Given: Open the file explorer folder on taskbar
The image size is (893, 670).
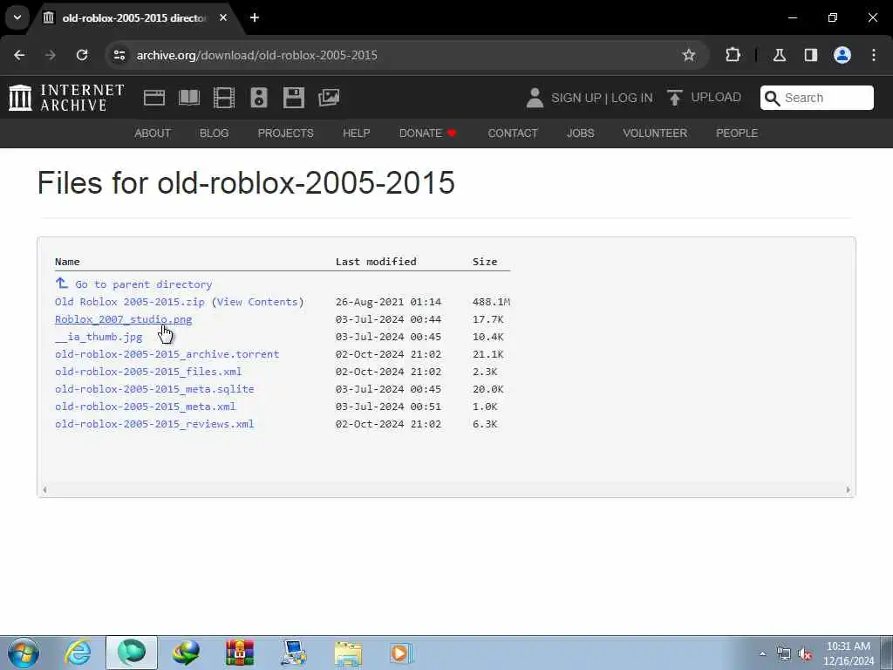Looking at the screenshot, I should point(347,653).
